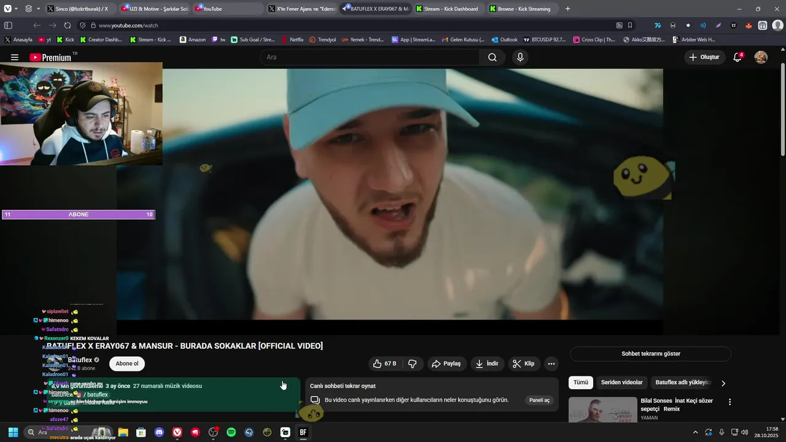Switch to Browse - Kick Streaming tab
Screen dimensions: 786x442
point(523,9)
